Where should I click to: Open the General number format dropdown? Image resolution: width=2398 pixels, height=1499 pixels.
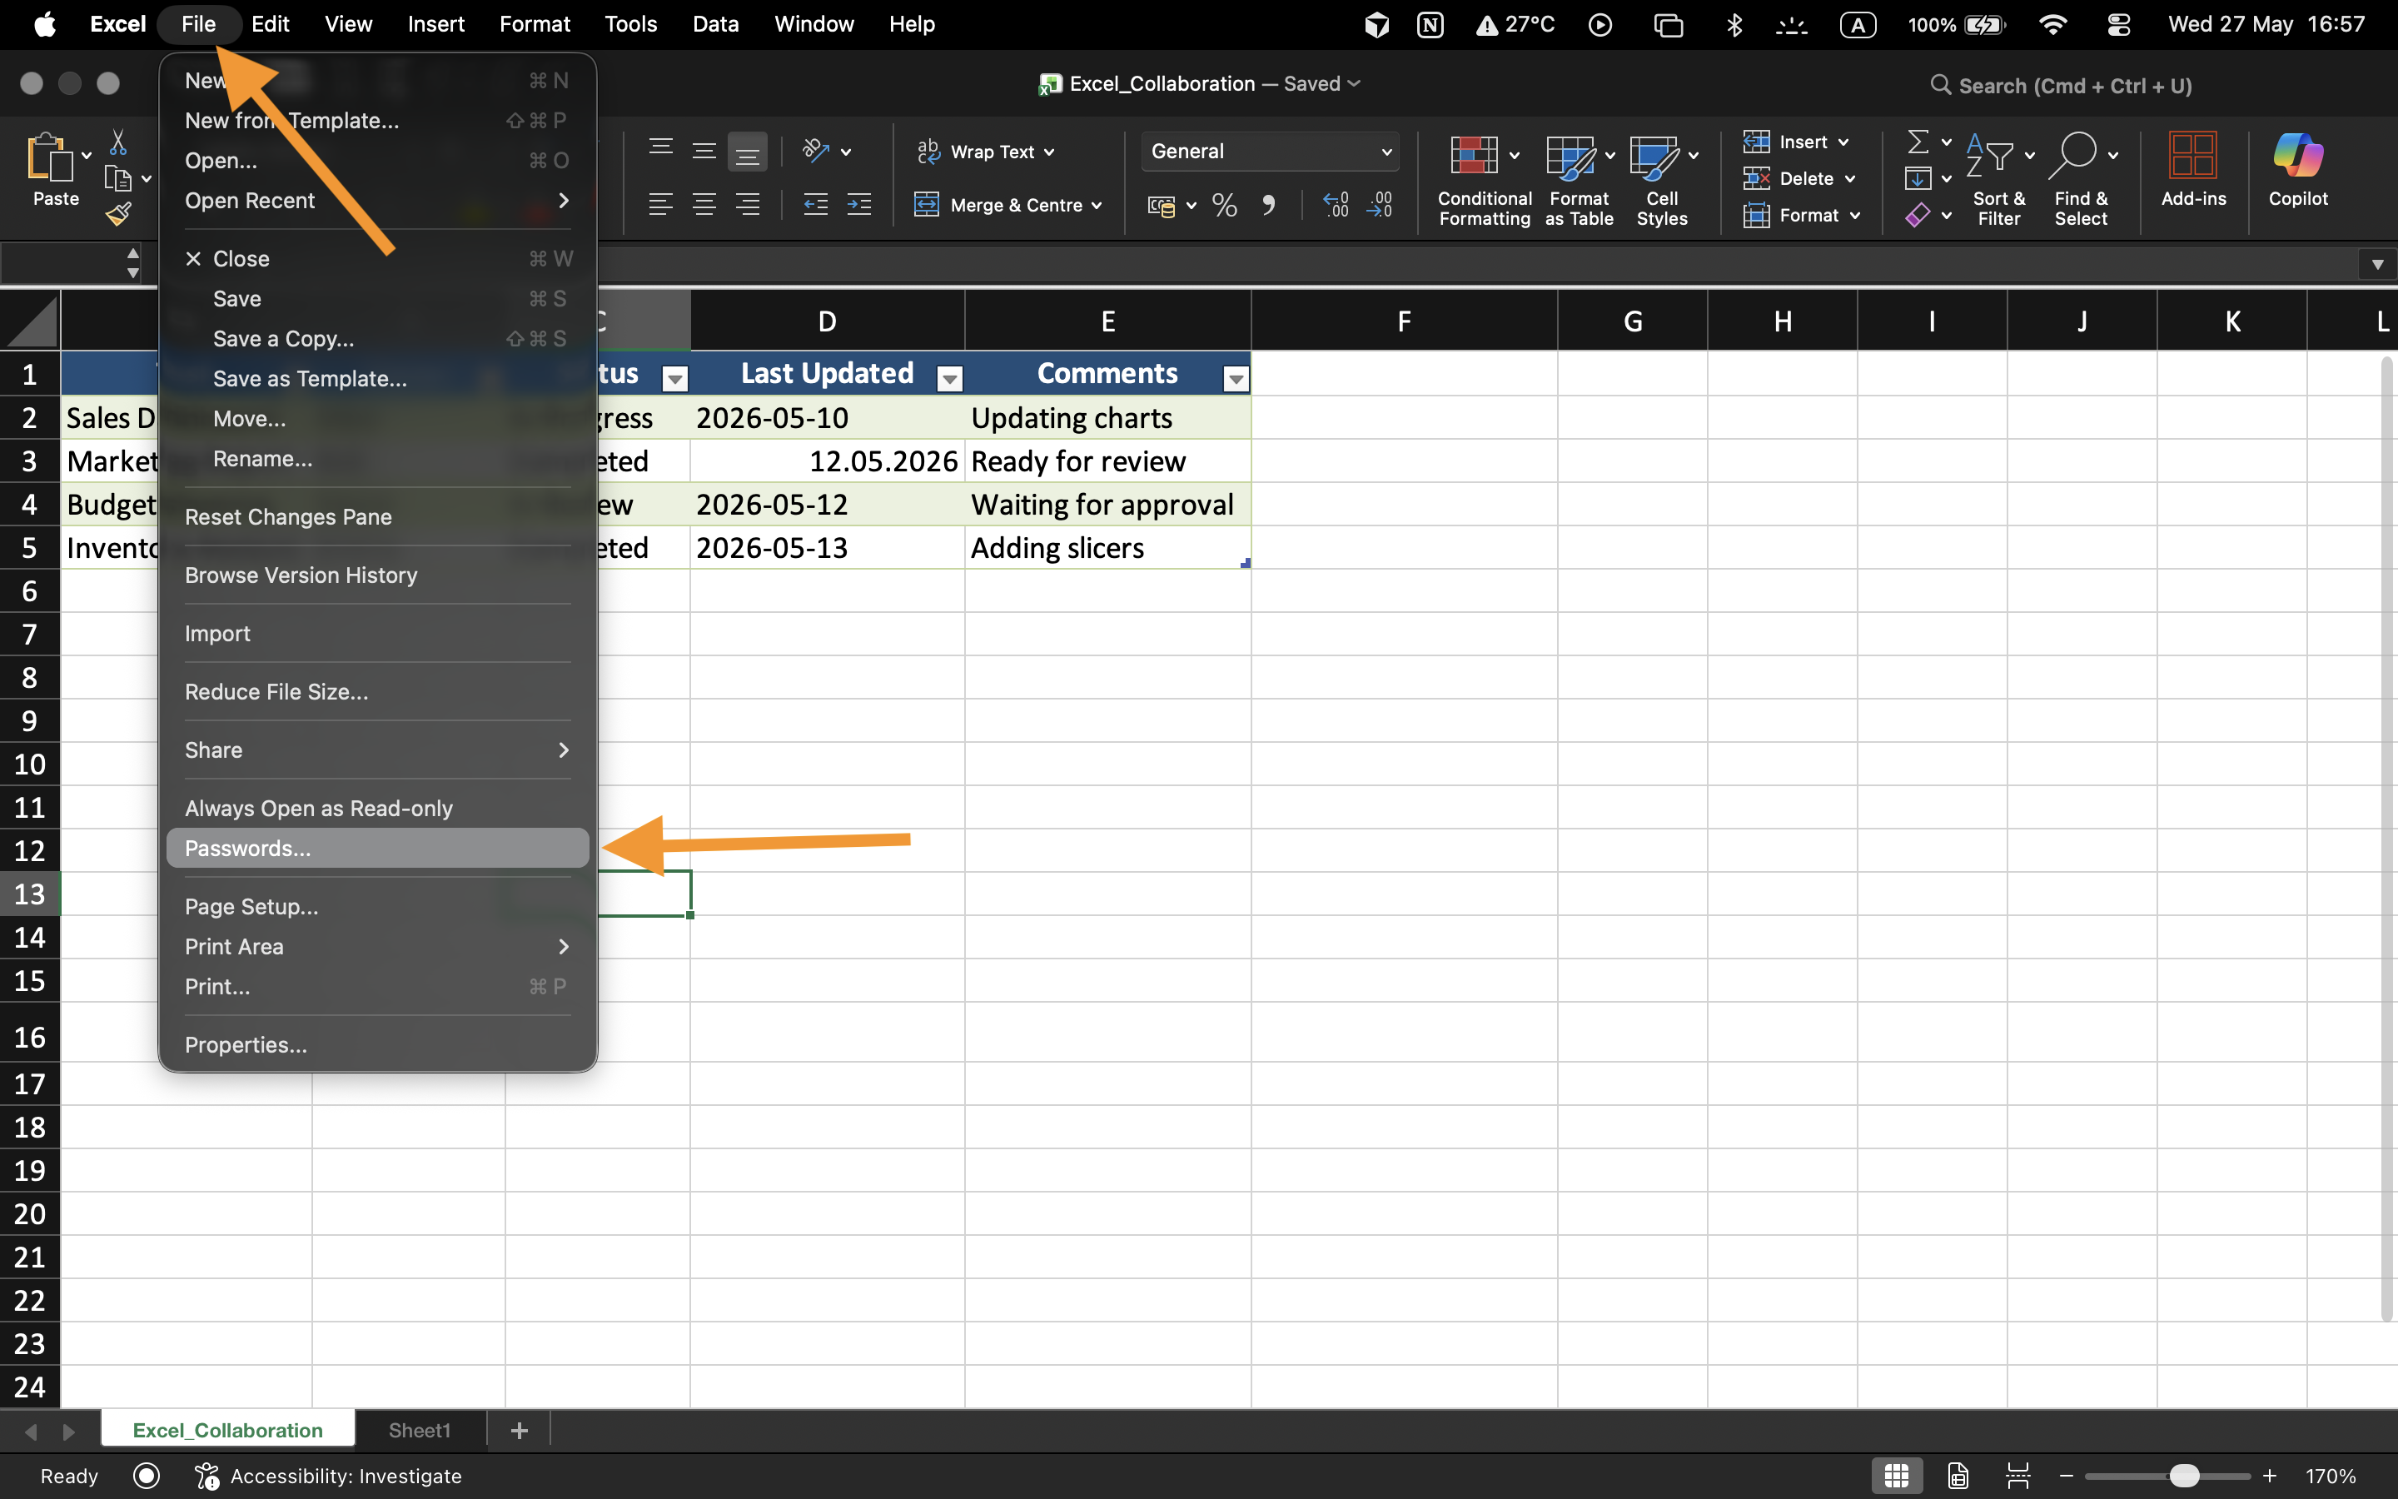[x=1269, y=152]
